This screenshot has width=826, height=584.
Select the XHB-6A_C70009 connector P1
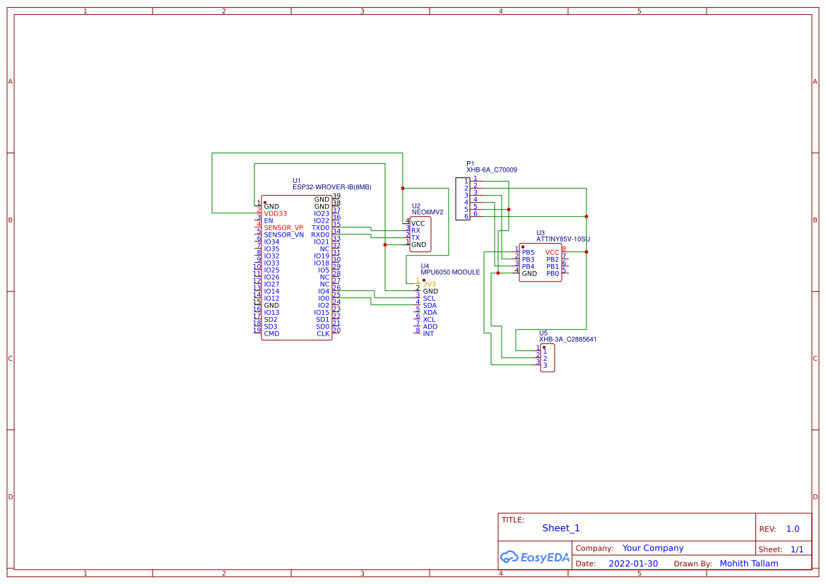(464, 198)
